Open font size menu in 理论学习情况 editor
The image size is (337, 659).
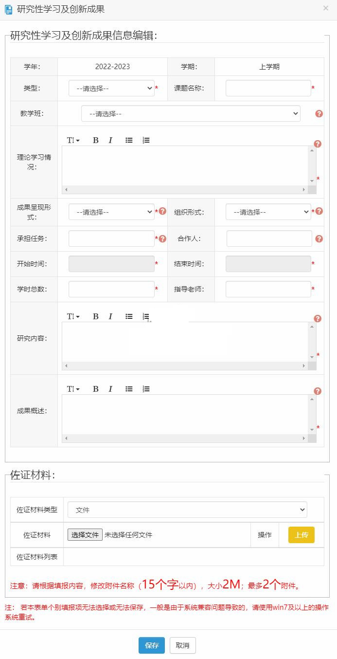[73, 140]
